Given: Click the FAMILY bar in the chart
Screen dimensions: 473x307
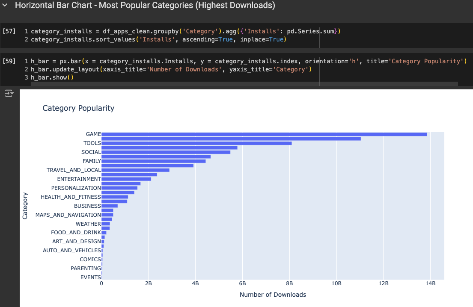Looking at the screenshot, I should 154,161.
